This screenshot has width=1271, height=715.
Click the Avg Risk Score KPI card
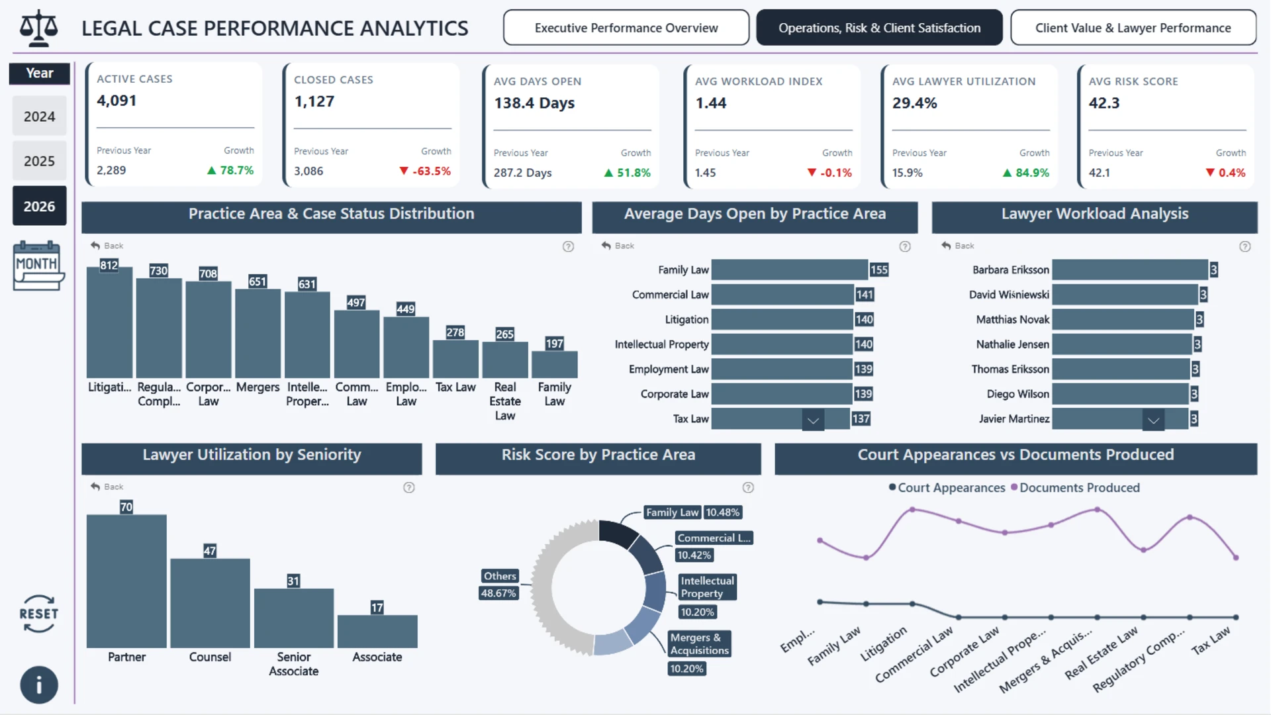tap(1166, 126)
